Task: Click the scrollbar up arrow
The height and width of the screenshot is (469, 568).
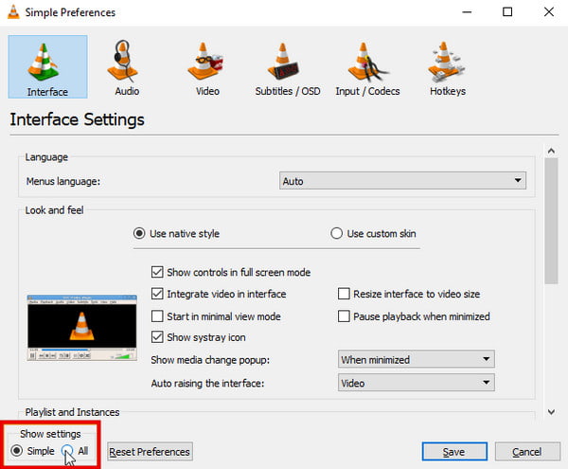Action: pyautogui.click(x=551, y=151)
